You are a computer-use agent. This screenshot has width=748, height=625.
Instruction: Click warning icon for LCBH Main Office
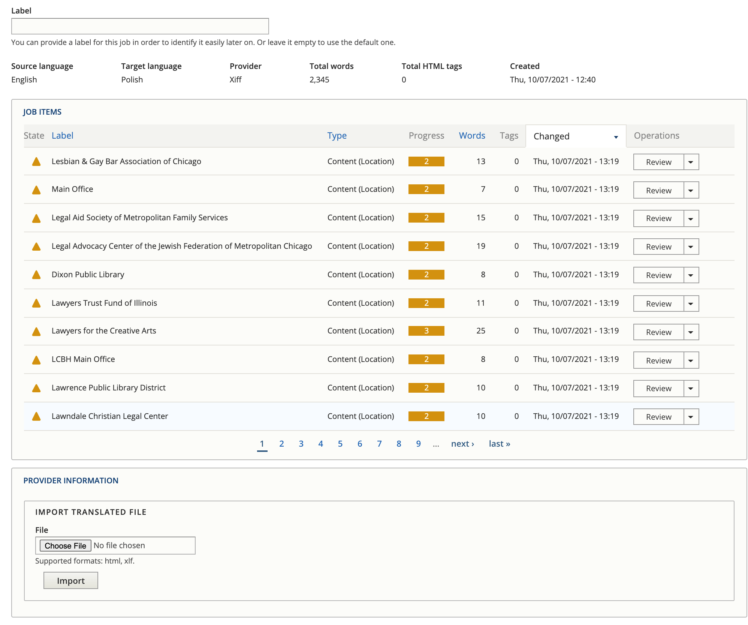tap(36, 360)
